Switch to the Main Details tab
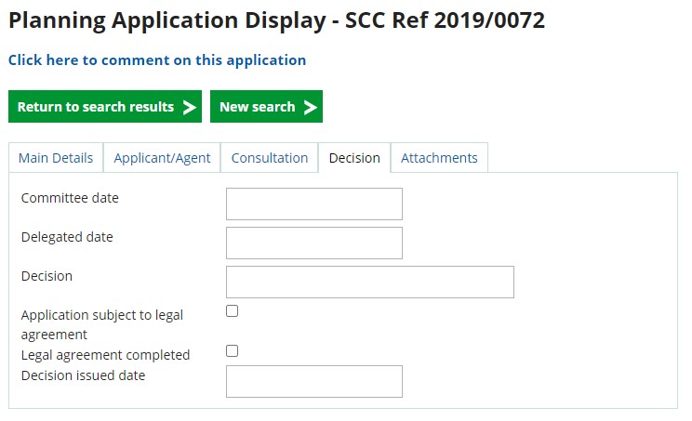This screenshot has width=692, height=421. [x=56, y=158]
